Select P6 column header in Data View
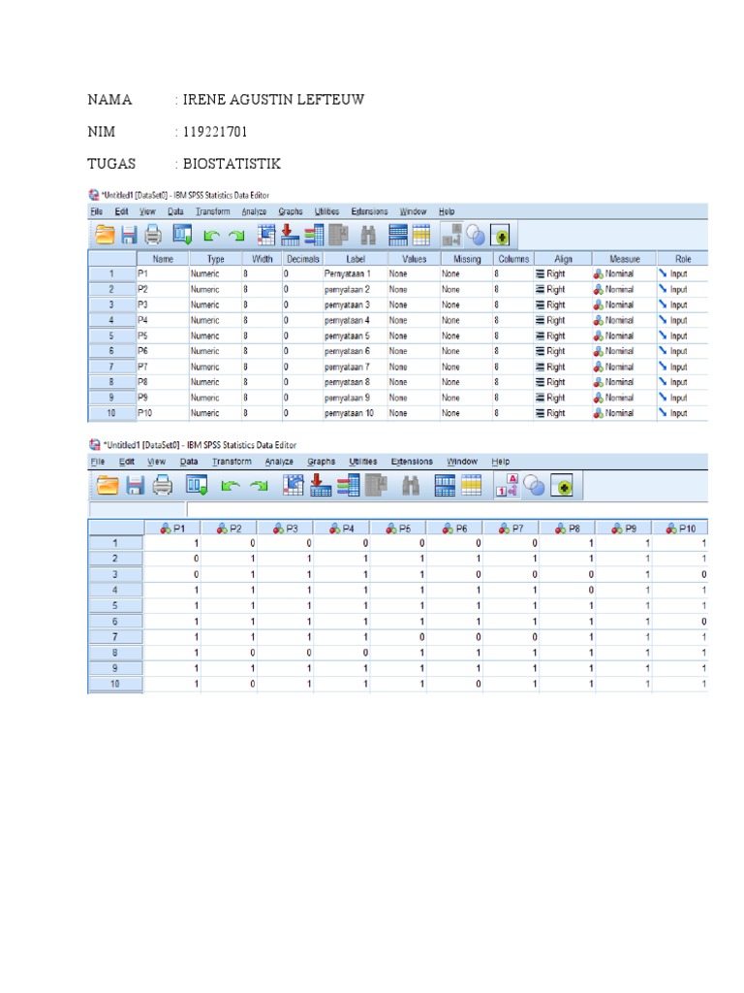Image resolution: width=744 pixels, height=993 pixels. point(455,529)
